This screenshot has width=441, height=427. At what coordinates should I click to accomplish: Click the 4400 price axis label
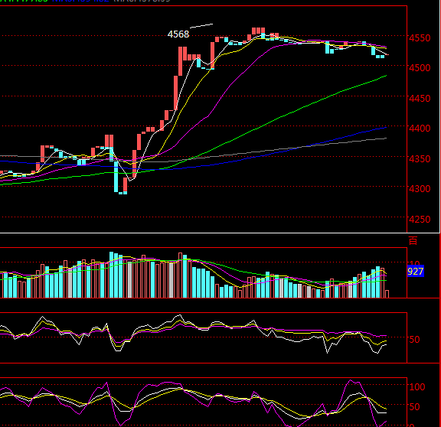pos(420,129)
